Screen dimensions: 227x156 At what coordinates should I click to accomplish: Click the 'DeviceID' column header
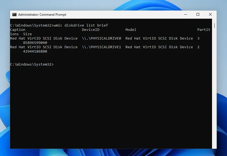coord(91,30)
